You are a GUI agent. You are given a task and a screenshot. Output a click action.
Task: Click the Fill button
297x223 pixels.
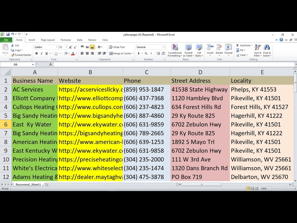[241, 50]
